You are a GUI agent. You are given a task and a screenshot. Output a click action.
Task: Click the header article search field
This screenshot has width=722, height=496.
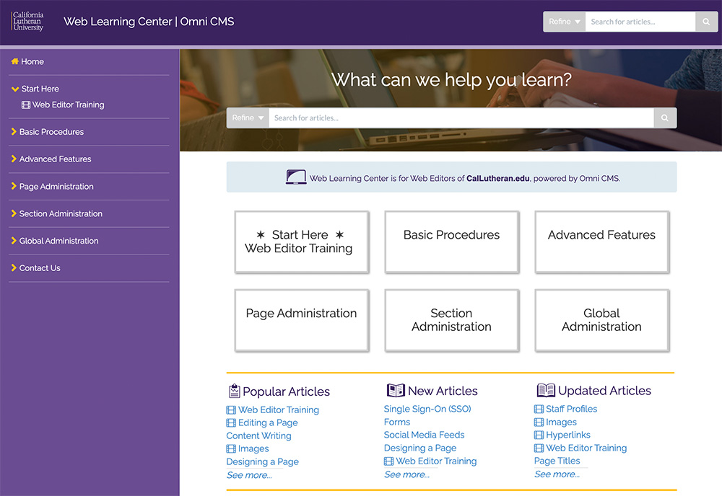[640, 22]
